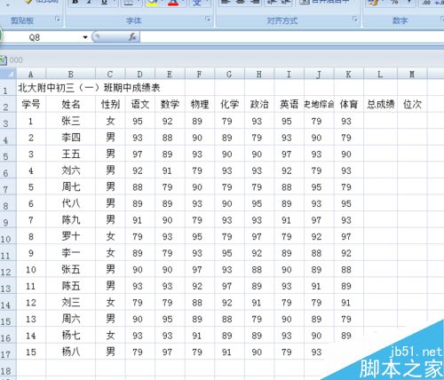This screenshot has height=380, width=444.
Task: Click the name cell 李四
Action: (71, 138)
